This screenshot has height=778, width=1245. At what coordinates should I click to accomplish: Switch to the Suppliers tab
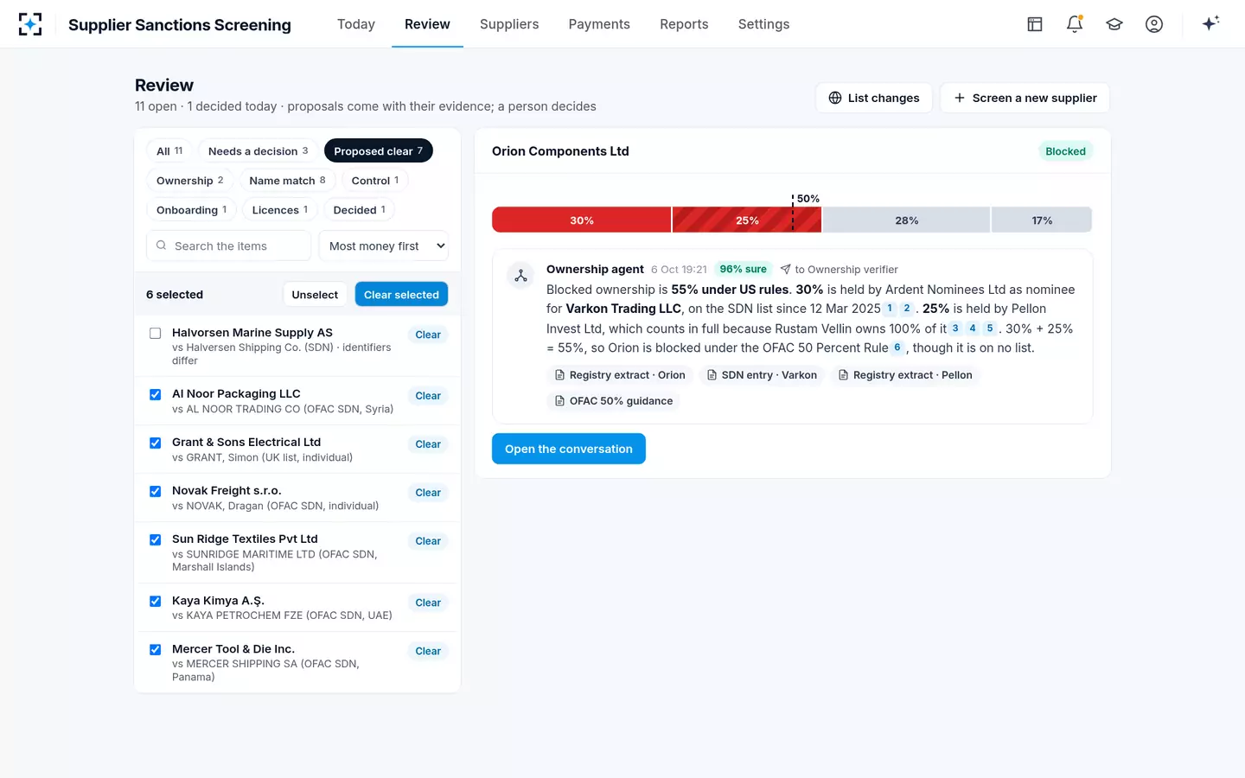tap(509, 24)
